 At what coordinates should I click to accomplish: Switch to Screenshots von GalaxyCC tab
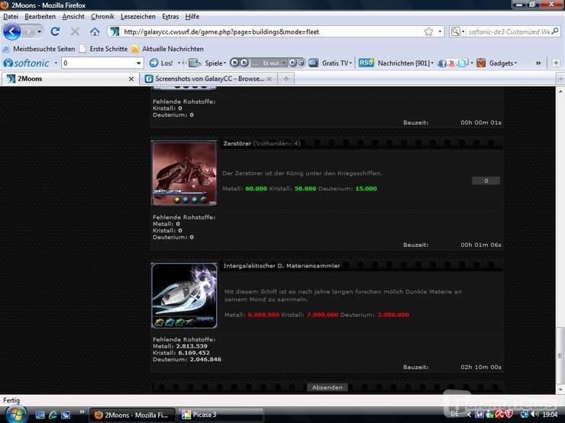click(x=209, y=79)
